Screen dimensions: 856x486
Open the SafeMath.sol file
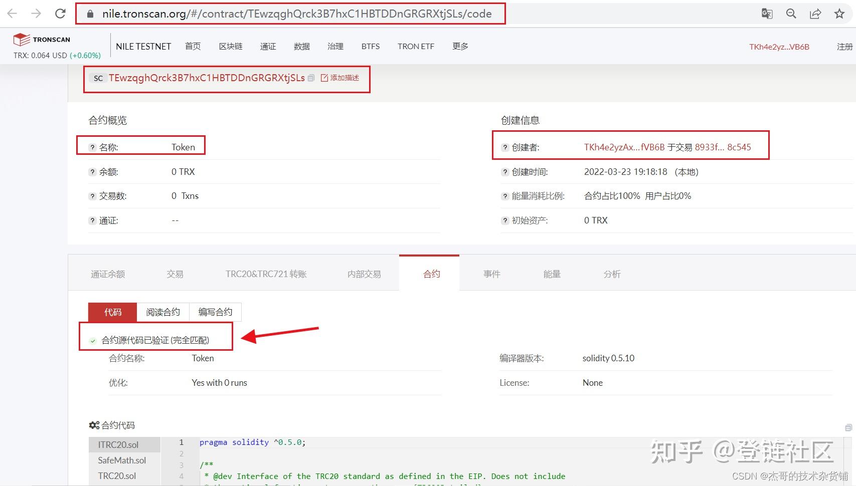click(x=125, y=460)
